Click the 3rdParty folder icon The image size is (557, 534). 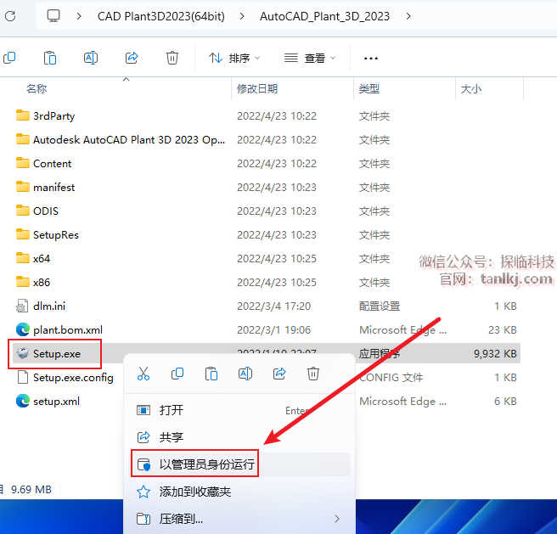click(23, 115)
